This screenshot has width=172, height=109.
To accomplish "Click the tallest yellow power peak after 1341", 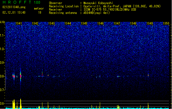I will click(x=21, y=104).
